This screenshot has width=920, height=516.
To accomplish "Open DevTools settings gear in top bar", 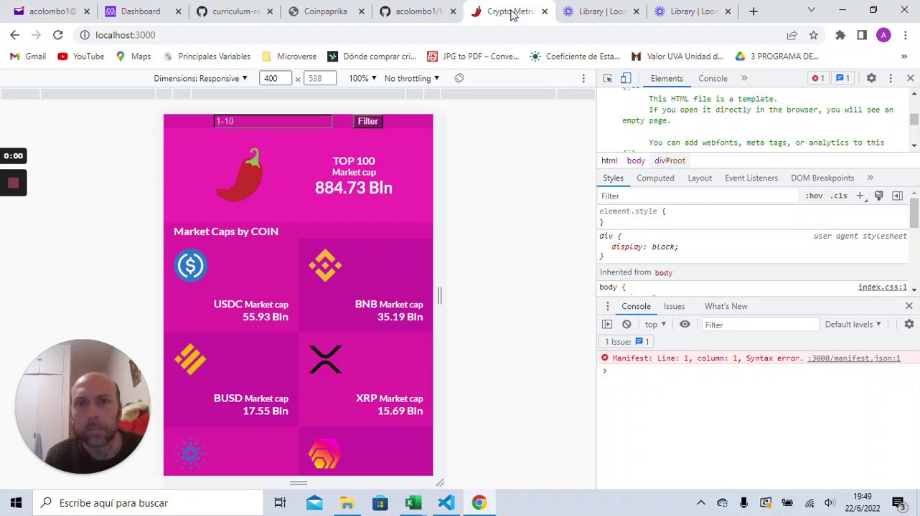I will 871,78.
